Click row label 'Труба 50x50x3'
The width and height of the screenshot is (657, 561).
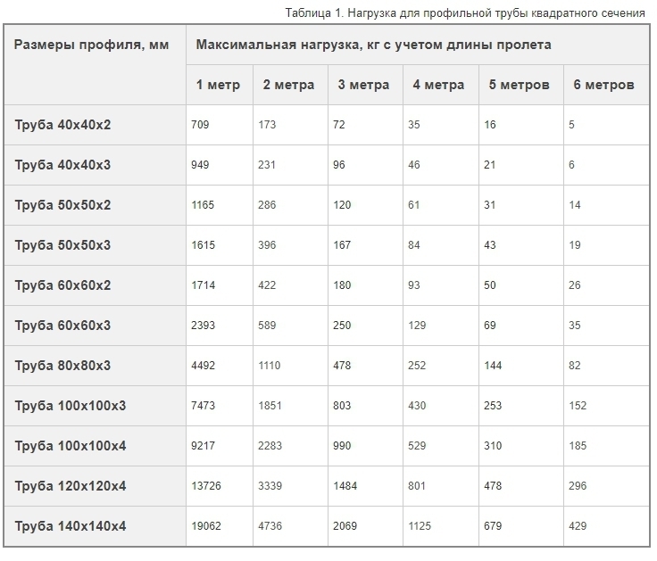[63, 245]
